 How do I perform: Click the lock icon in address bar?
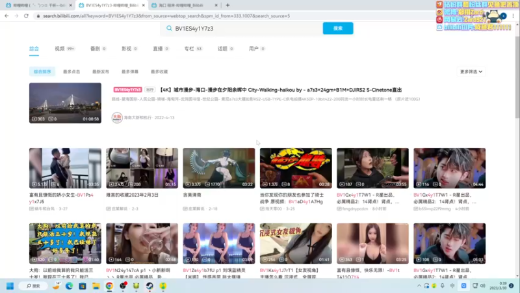(38, 16)
